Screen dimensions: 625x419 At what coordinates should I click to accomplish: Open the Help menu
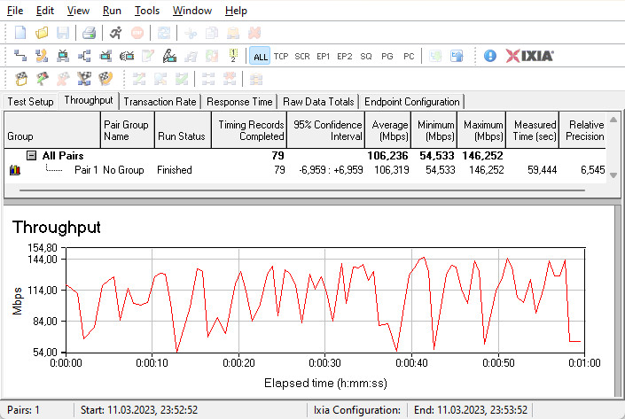[236, 11]
